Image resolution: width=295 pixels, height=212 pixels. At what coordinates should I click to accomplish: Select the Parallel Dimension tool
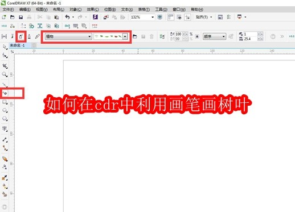(5, 140)
